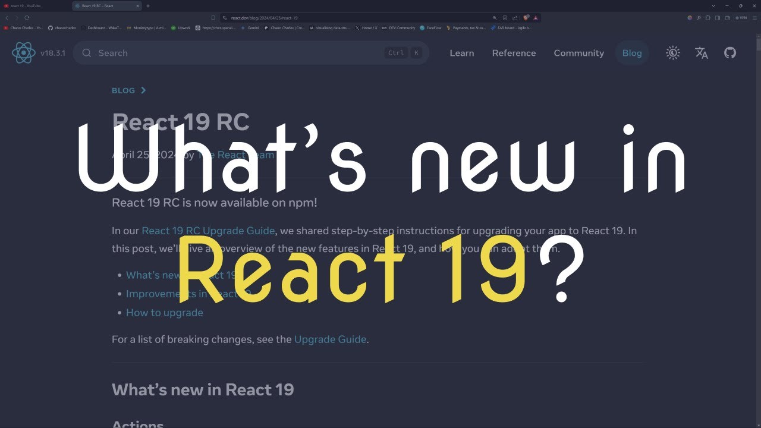Open the translations language icon
The image size is (761, 428).
pyautogui.click(x=702, y=53)
